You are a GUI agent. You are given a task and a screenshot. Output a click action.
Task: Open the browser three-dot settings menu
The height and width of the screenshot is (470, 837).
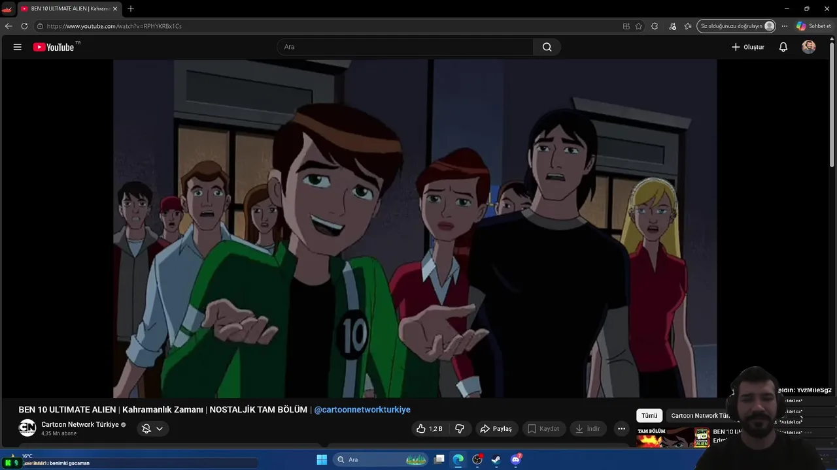point(785,26)
